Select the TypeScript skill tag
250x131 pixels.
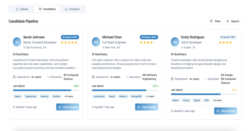[31, 96]
